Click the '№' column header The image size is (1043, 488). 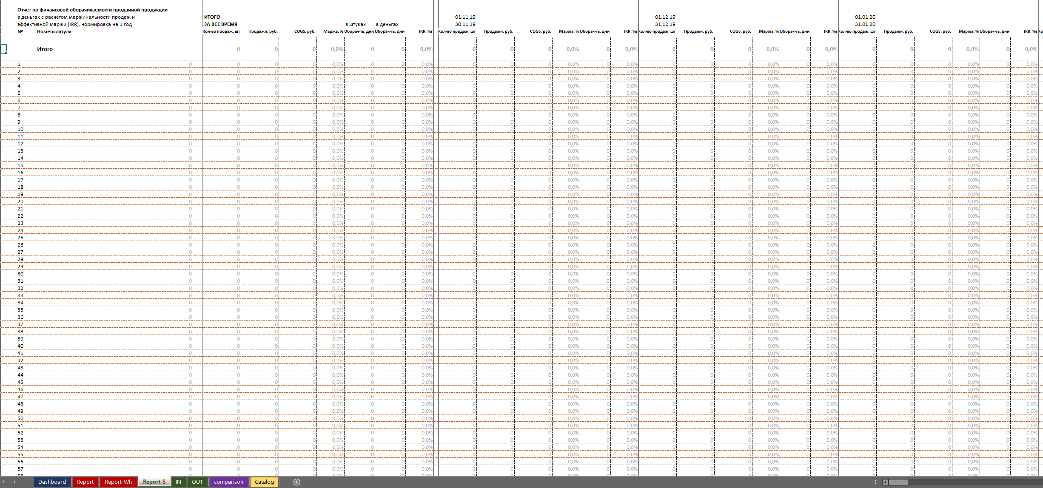[x=20, y=31]
